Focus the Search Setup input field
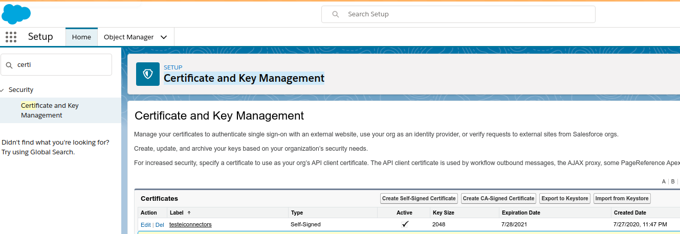This screenshot has height=234, width=680. pyautogui.click(x=466, y=14)
